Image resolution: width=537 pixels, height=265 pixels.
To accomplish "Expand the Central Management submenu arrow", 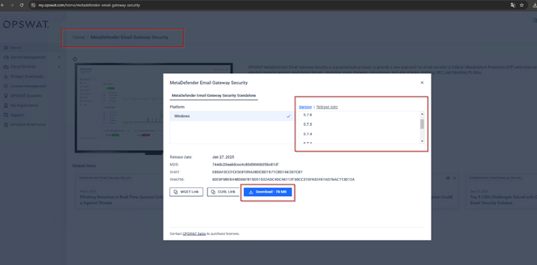I will (59, 57).
